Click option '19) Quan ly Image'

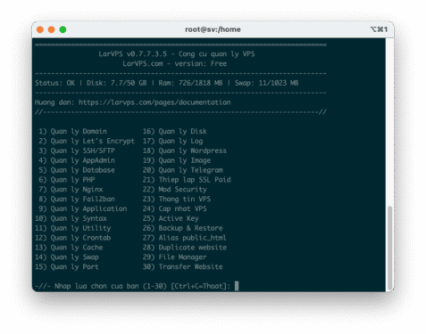pos(177,160)
